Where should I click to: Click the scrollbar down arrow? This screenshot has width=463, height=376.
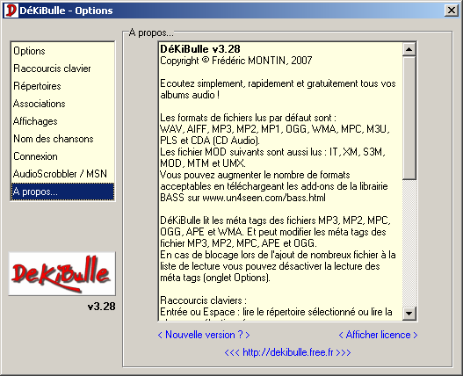409,314
